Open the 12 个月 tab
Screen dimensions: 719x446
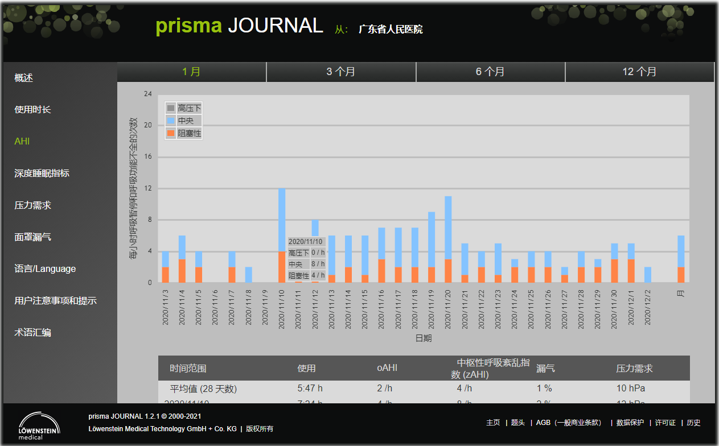639,72
